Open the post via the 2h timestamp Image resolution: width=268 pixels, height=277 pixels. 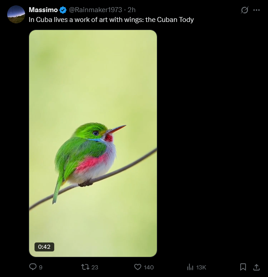(132, 10)
